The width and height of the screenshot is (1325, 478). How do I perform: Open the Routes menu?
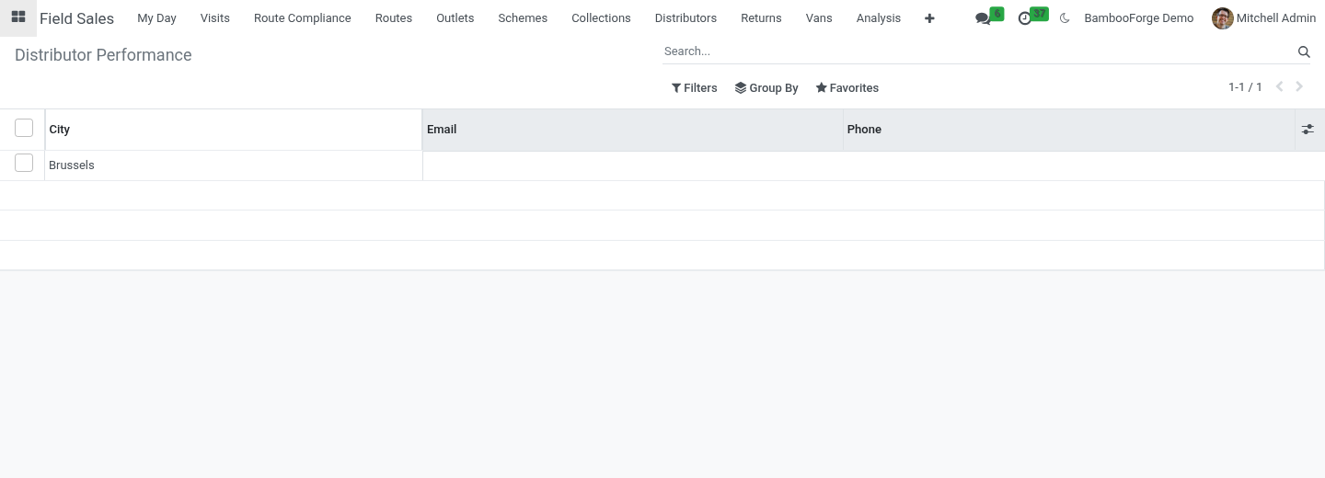[394, 18]
